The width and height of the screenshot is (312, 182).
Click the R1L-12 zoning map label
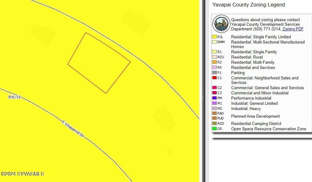point(14,97)
